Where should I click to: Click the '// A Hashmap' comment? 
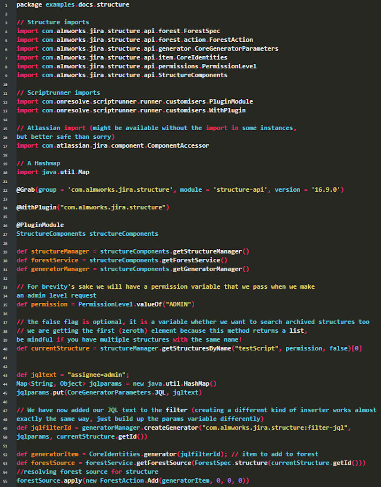pyautogui.click(x=38, y=163)
